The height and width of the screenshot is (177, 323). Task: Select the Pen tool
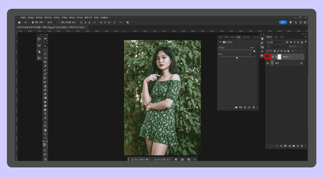pos(45,118)
